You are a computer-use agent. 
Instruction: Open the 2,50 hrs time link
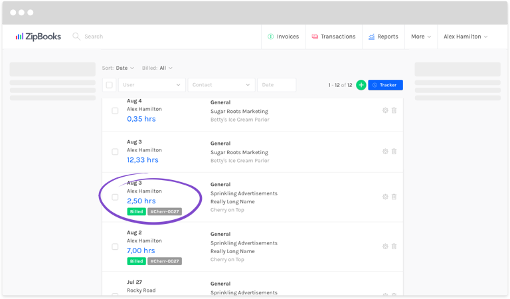click(141, 201)
